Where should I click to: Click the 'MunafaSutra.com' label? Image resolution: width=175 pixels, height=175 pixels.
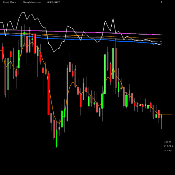click(x=32, y=2)
